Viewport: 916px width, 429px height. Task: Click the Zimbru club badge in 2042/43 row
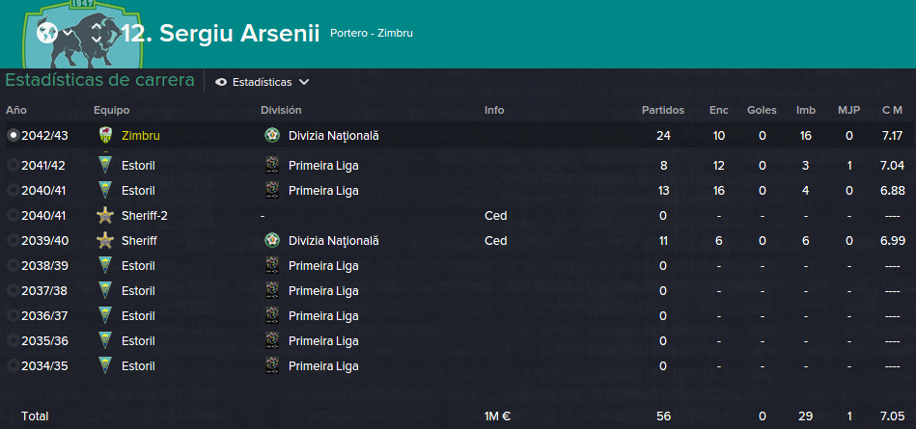point(105,135)
